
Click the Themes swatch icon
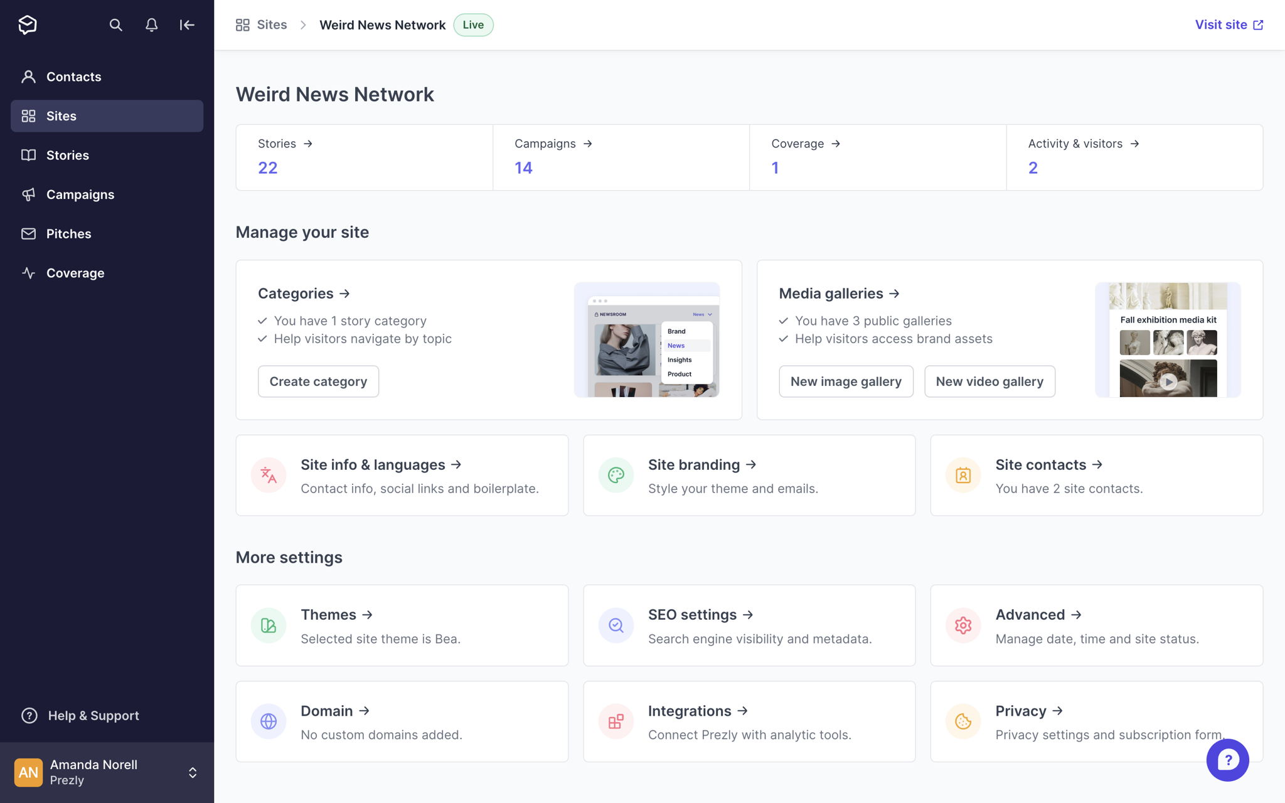click(269, 625)
